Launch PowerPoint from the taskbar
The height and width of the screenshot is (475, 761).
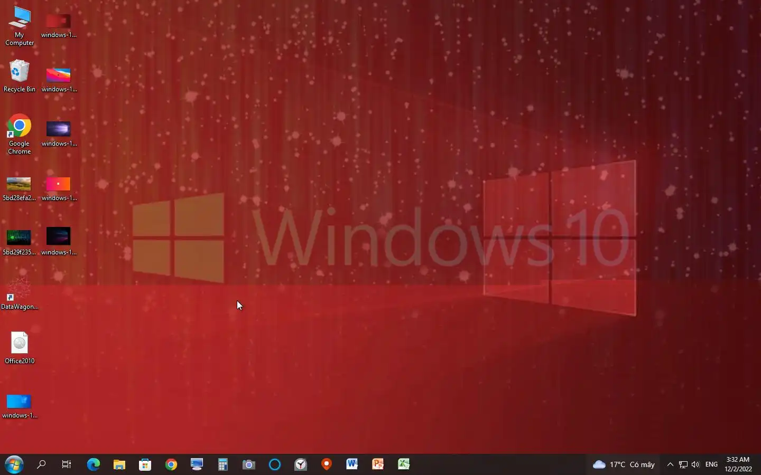pyautogui.click(x=378, y=464)
